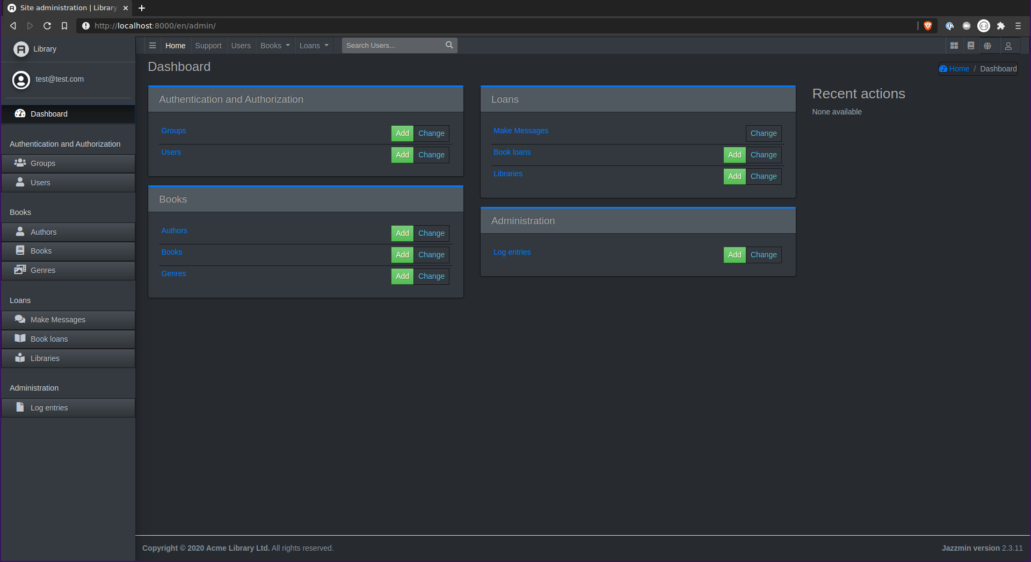The image size is (1031, 562).
Task: Click the Library logo icon in the sidebar
Action: point(21,49)
